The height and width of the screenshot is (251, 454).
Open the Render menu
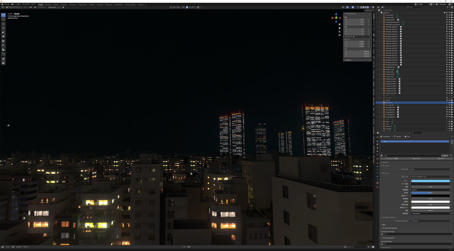tap(18, 4)
